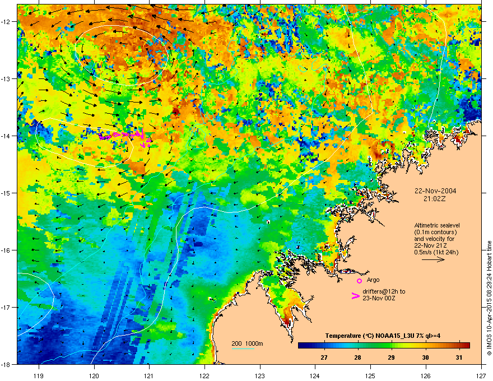Click latitude axis label -15
The height and width of the screenshot is (381, 493).
[6, 193]
